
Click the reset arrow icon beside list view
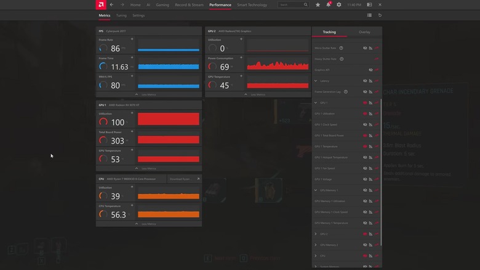(x=380, y=15)
